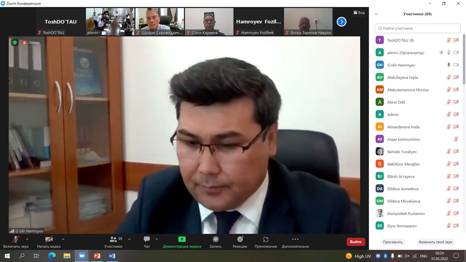Click the Запись recording indicator
The image size is (466, 262).
point(31,43)
